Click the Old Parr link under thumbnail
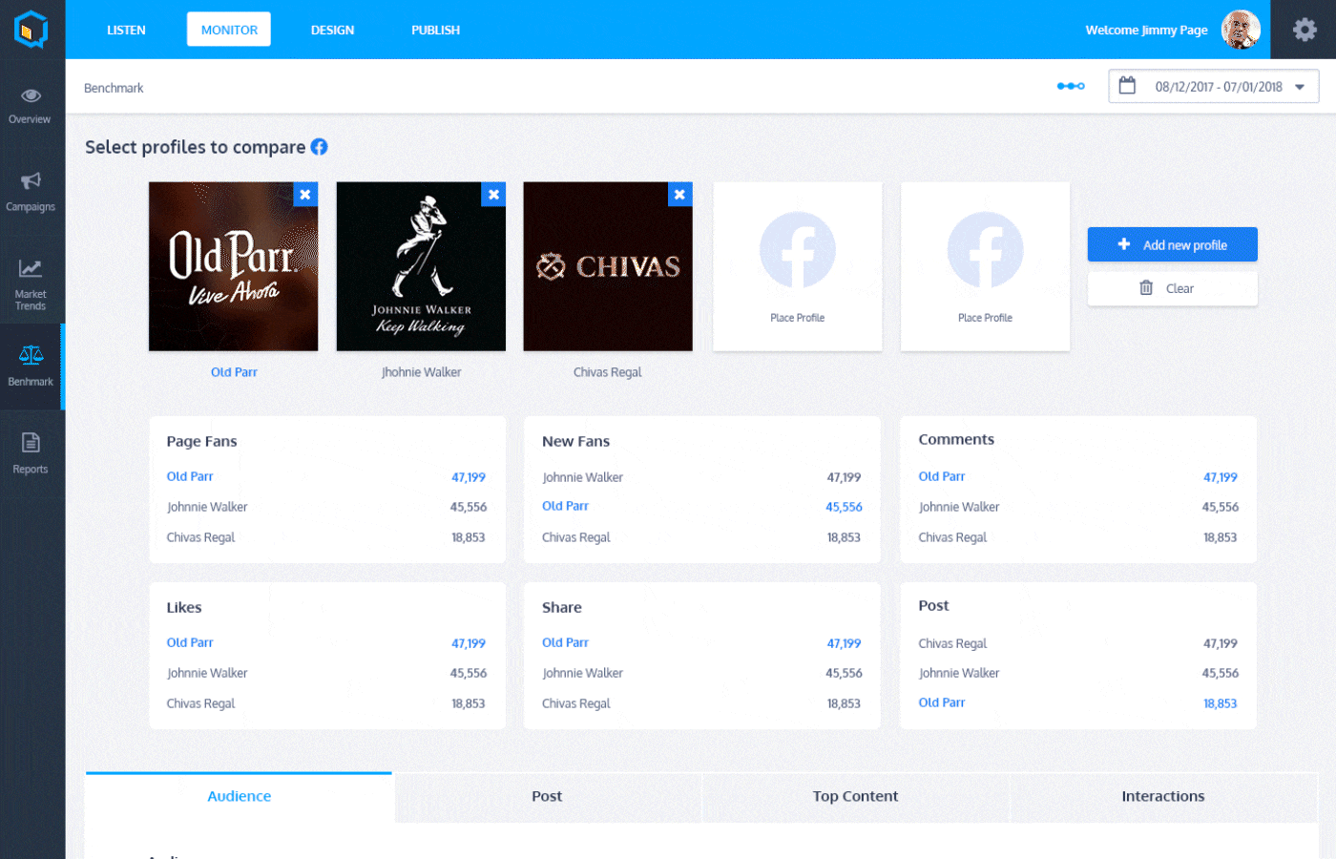 tap(234, 372)
